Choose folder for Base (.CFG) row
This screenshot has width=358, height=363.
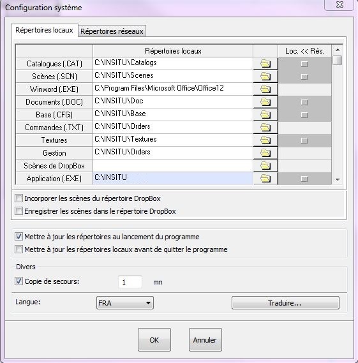pos(265,114)
